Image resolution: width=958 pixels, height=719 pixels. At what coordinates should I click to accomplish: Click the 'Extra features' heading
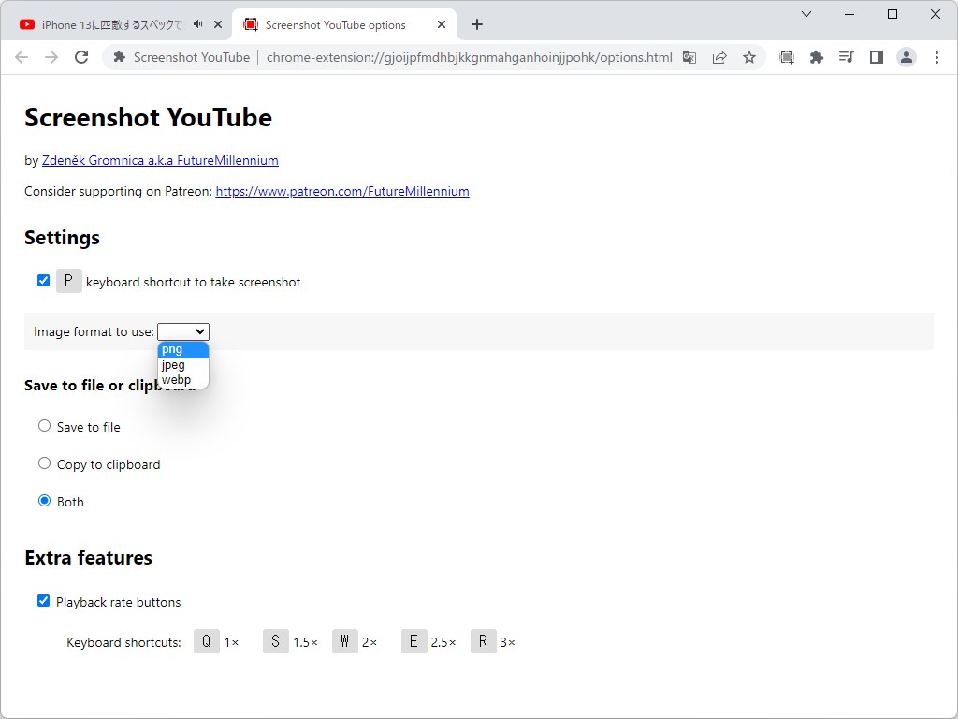89,558
